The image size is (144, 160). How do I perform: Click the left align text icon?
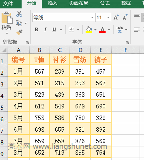pos(137,30)
